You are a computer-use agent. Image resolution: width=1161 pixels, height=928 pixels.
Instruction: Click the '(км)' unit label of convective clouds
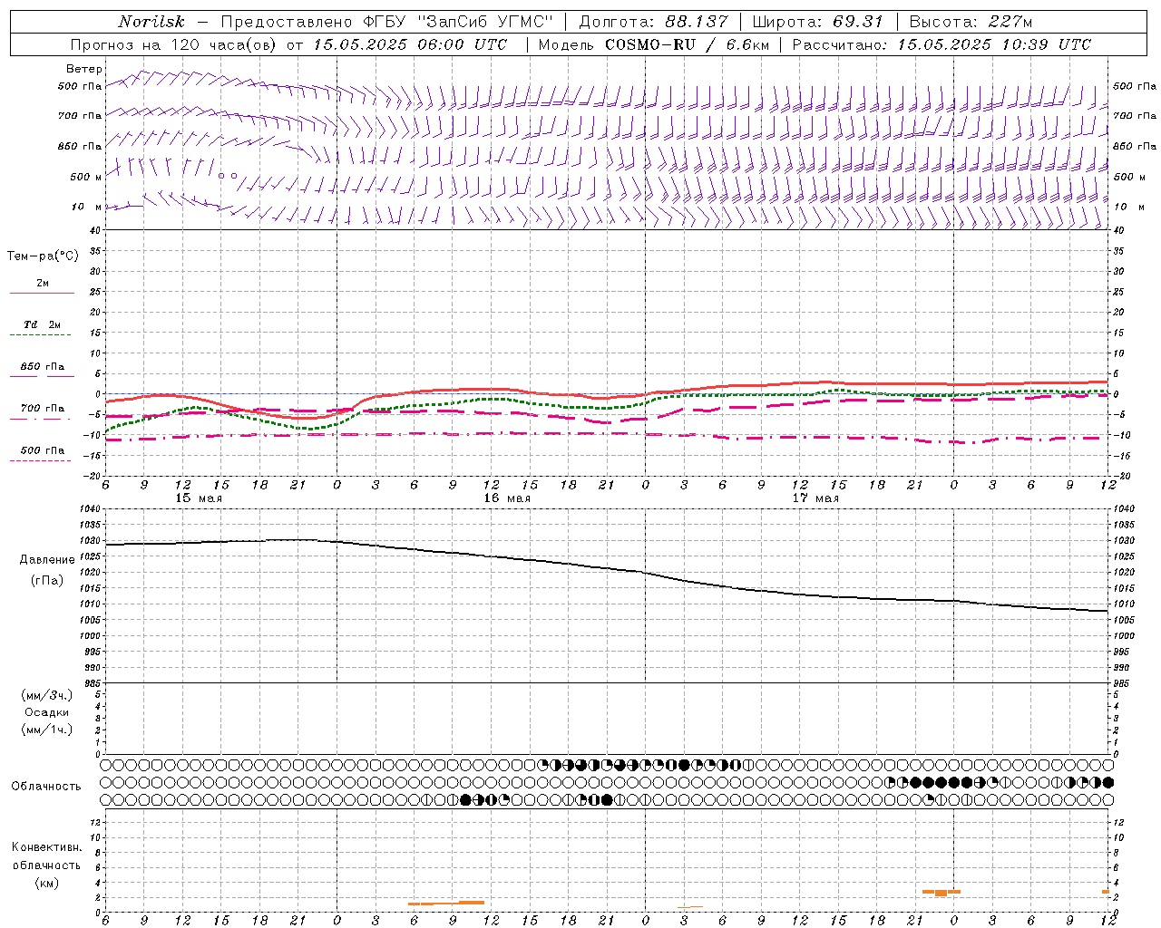click(47, 883)
